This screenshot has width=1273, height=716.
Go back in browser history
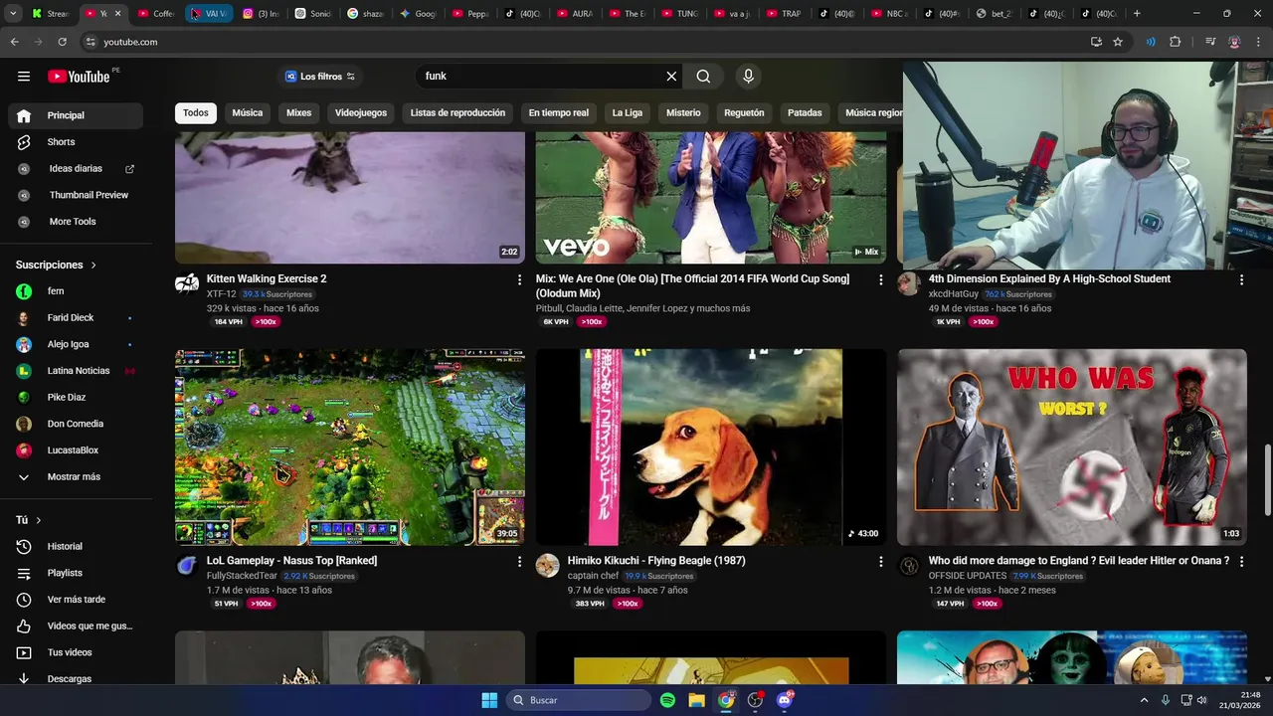tap(14, 42)
